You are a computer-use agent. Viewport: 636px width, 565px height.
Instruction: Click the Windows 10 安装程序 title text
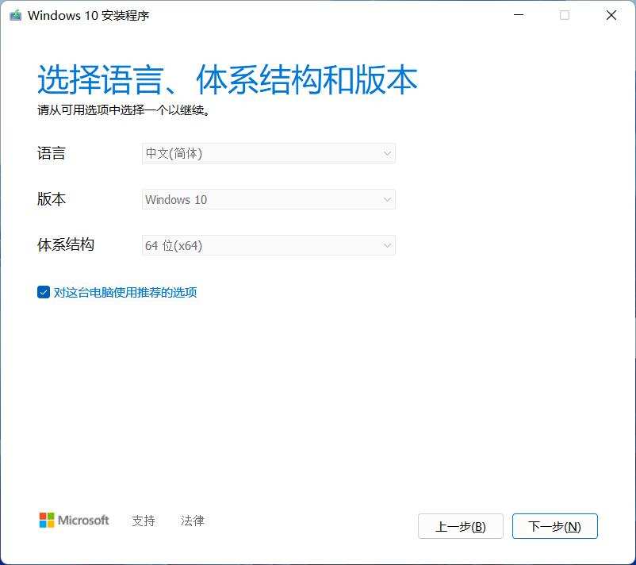point(89,15)
